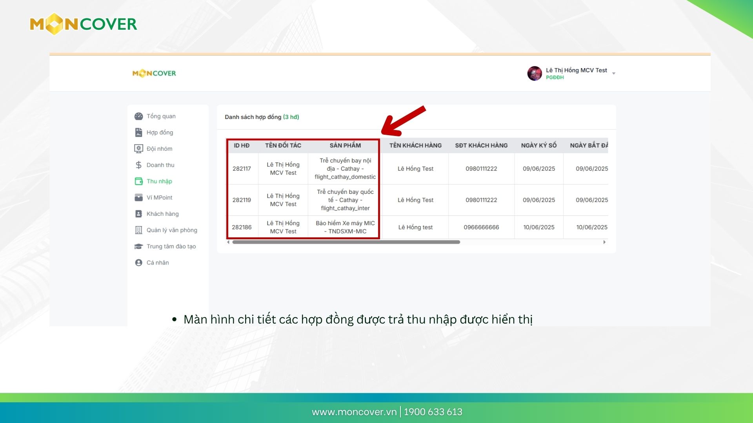Image resolution: width=753 pixels, height=423 pixels.
Task: Click signing date 09/06/2025 in row 282117
Action: coord(539,169)
